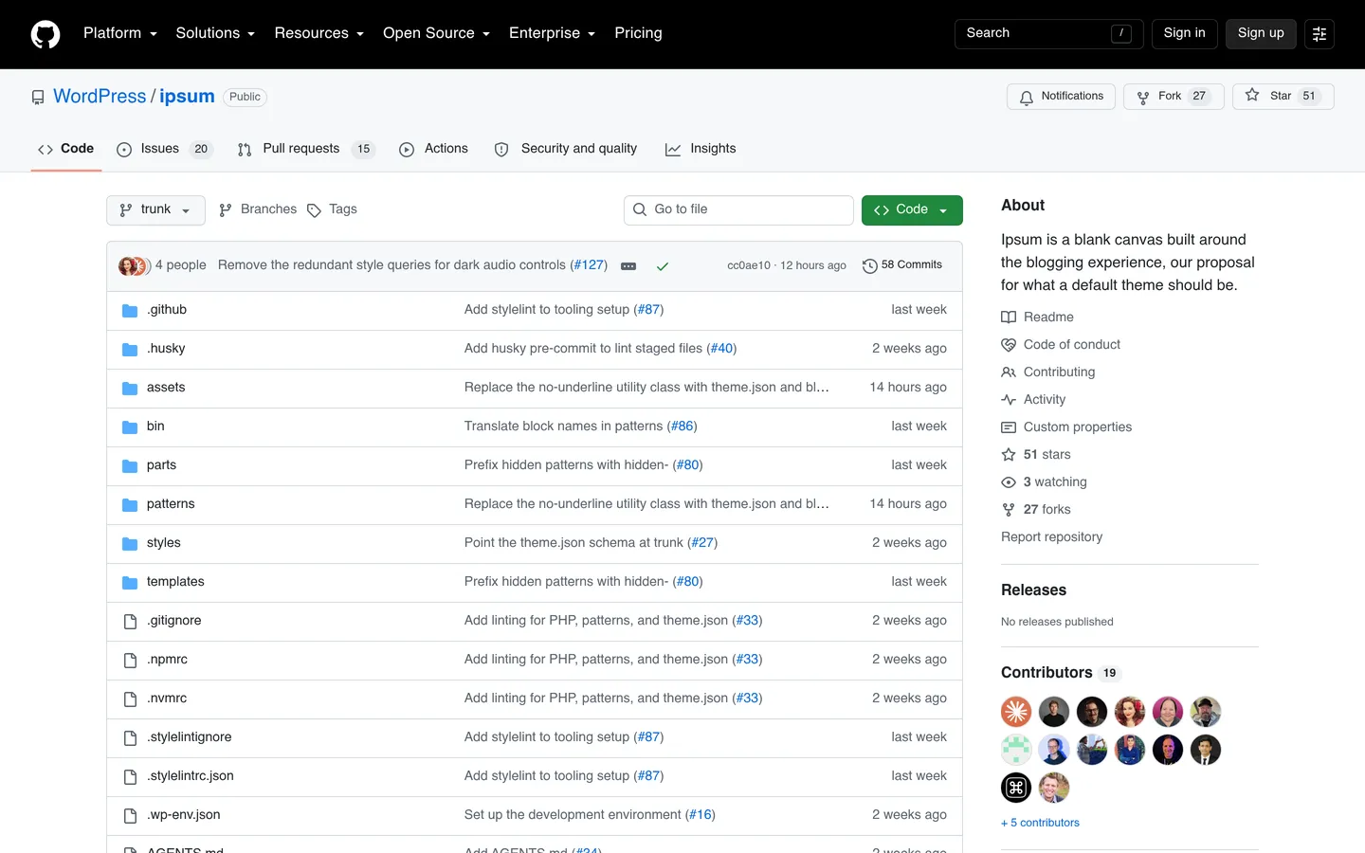Open the patterns folder
Screen dimensions: 1365x853
[x=171, y=504]
